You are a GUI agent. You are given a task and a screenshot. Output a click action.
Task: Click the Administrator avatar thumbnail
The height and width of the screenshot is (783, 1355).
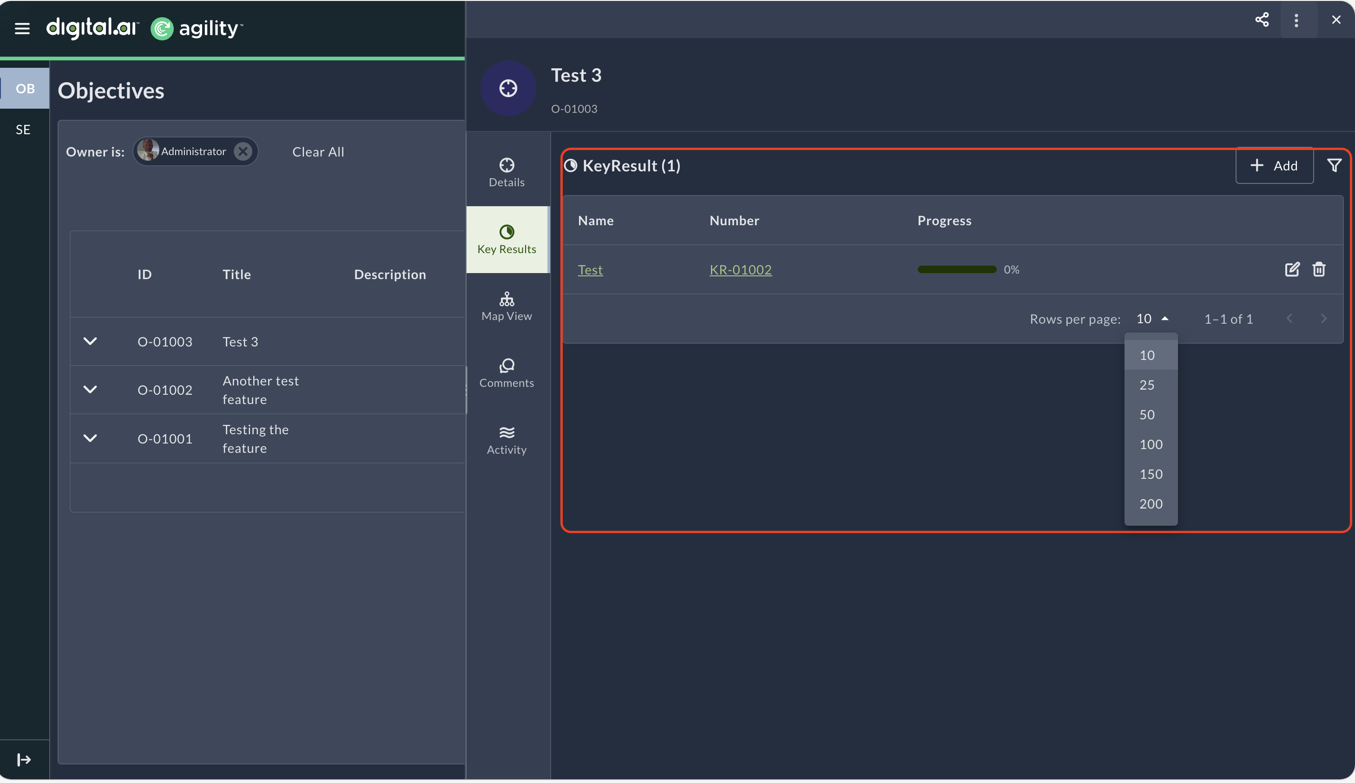[x=147, y=150]
